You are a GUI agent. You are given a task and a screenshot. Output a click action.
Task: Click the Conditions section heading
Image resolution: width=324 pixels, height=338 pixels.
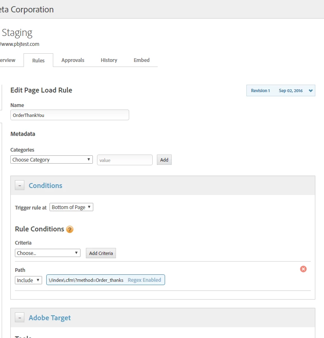45,186
